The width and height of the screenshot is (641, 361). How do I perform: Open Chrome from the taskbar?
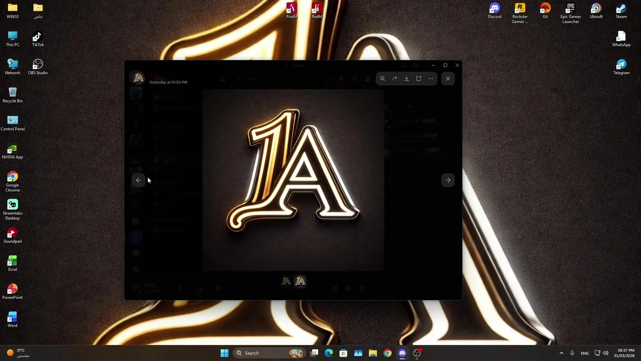[x=388, y=353]
